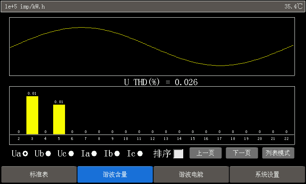This screenshot has width=306, height=184.
Task: Switch to Ia current channel
Action: pos(94,154)
